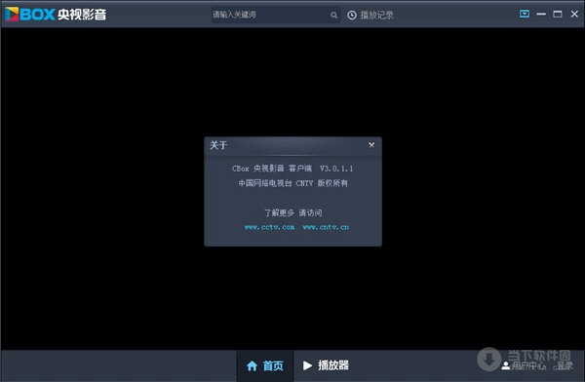Open the www.cctv.com link
Viewport: 585px width, 382px height.
coord(269,227)
